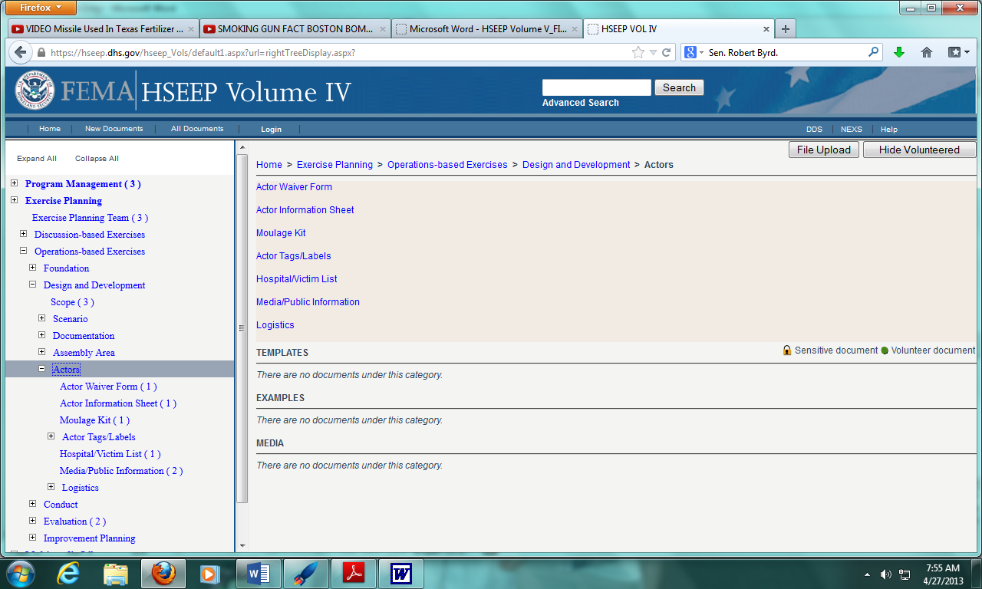The image size is (982, 589).
Task: Open the All Documents menu item
Action: point(197,129)
